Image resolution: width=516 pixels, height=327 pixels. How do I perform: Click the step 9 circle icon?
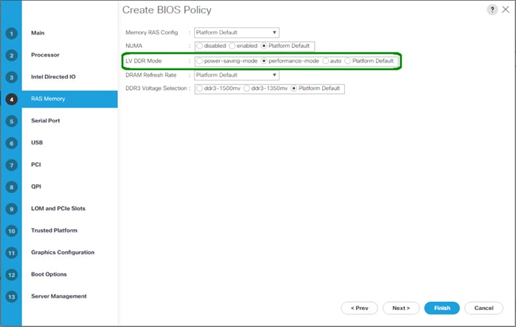12,209
